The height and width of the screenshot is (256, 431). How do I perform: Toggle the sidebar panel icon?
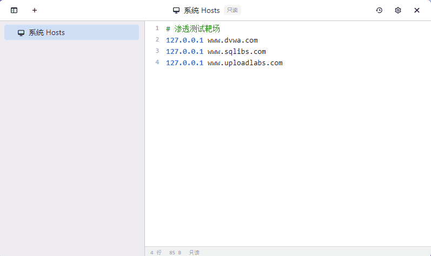point(14,10)
